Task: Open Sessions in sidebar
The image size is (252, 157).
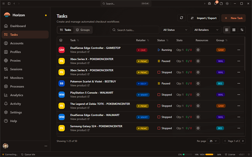Action: [x=25, y=69]
